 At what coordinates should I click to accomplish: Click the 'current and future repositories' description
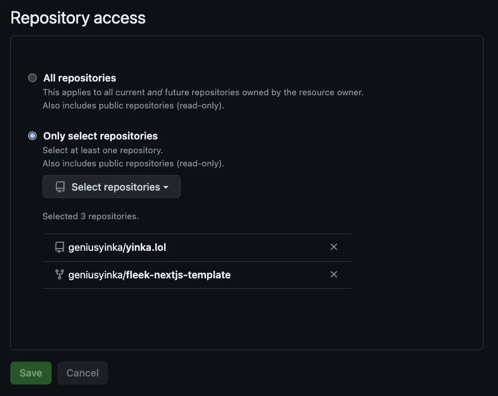tap(203, 92)
